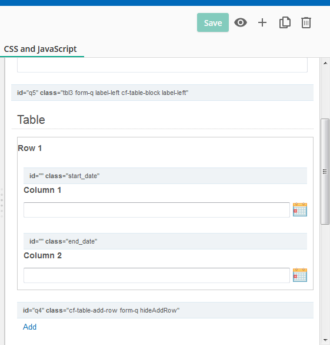Open the Column 2 calendar date picker
Screen dimensions: 330x345
click(300, 275)
